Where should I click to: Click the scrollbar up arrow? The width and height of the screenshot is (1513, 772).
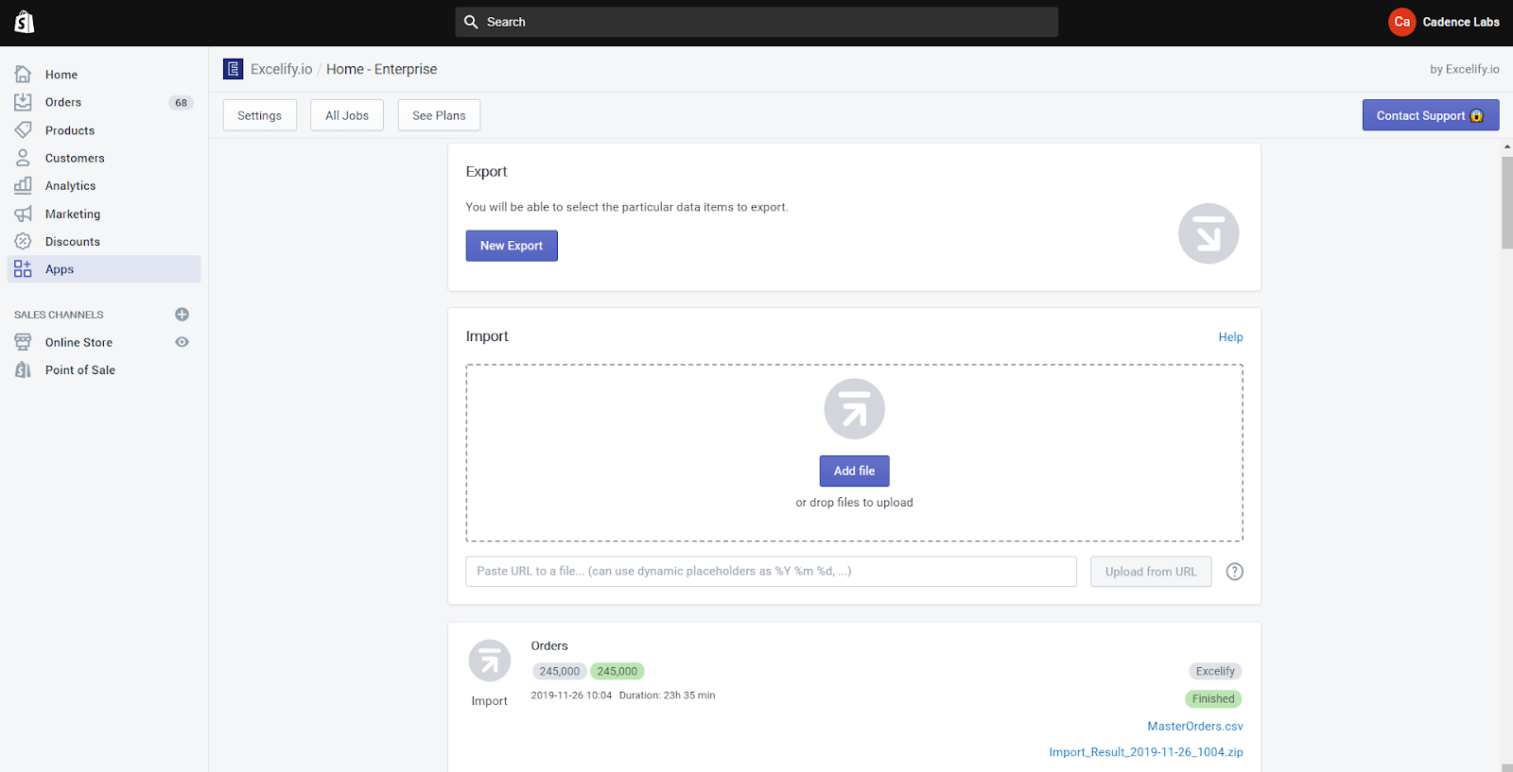click(x=1507, y=147)
